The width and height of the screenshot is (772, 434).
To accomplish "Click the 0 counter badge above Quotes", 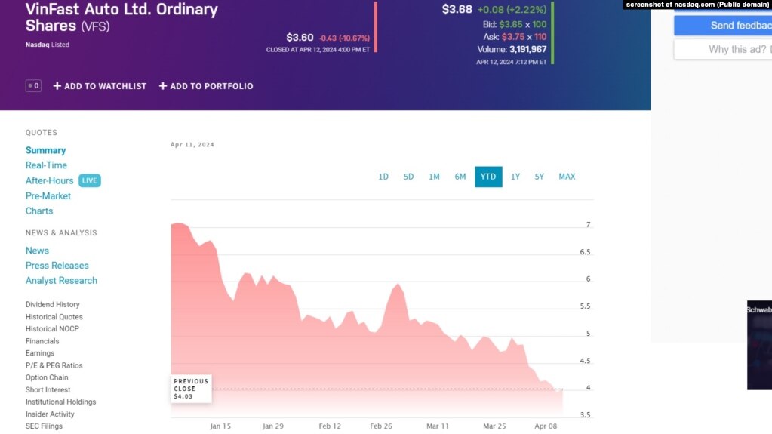I will pos(33,86).
